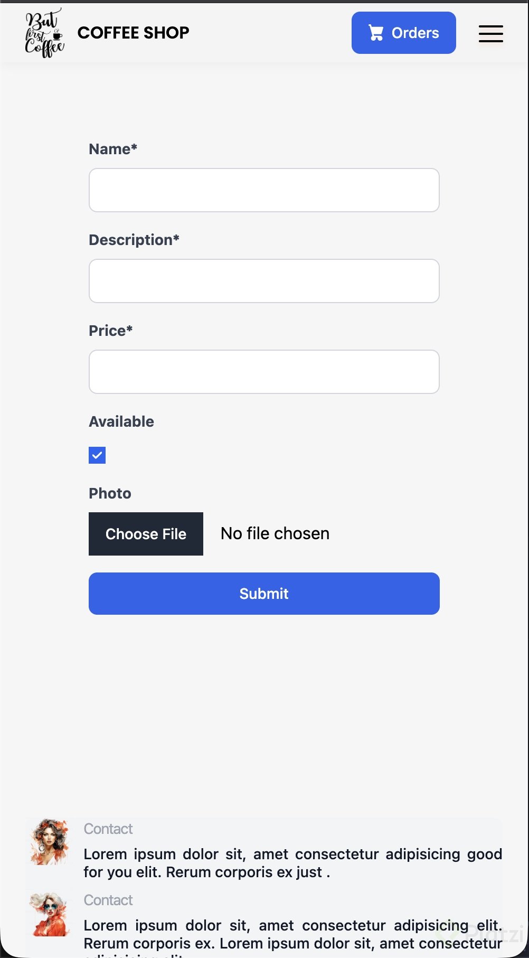Click the shopping cart icon in Orders

(376, 33)
